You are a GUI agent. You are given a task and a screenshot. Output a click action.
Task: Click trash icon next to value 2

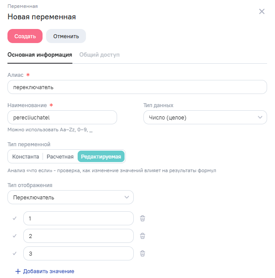[143, 236]
